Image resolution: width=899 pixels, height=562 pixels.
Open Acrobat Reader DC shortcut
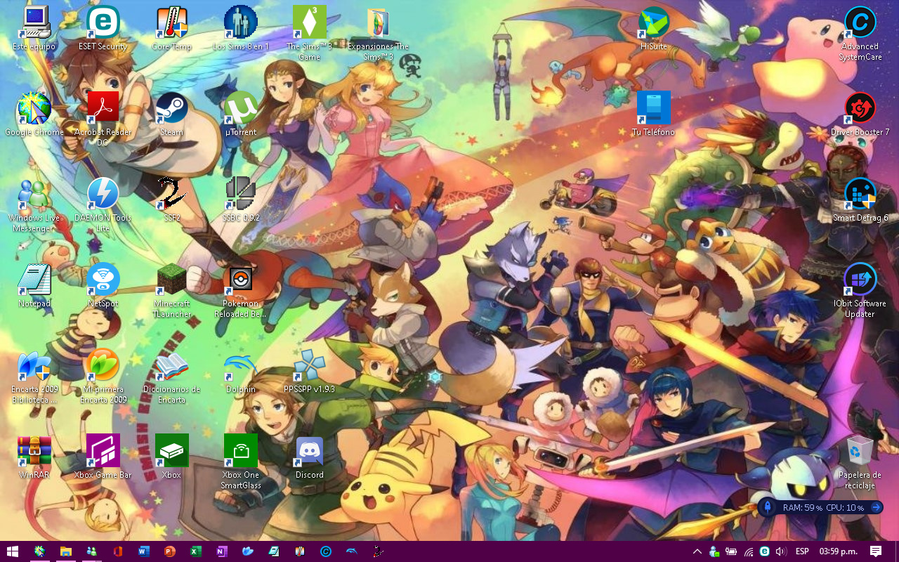click(x=103, y=119)
